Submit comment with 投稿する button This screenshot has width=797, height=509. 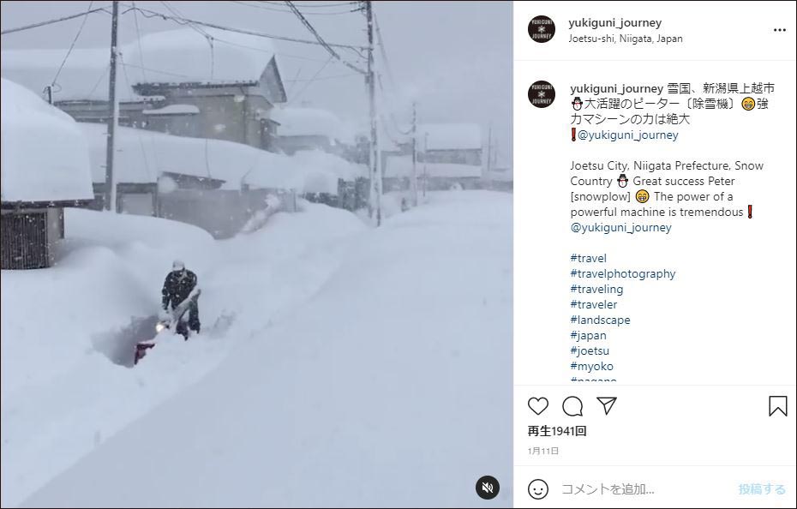pyautogui.click(x=762, y=489)
